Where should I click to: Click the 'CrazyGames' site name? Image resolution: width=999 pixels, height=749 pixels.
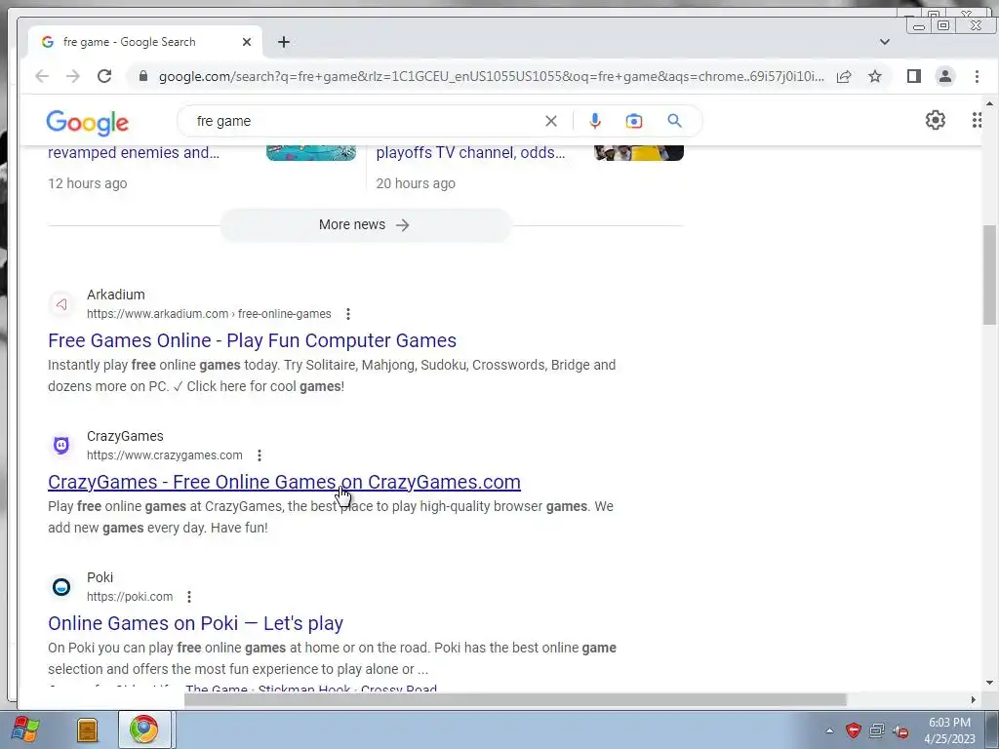coord(125,436)
